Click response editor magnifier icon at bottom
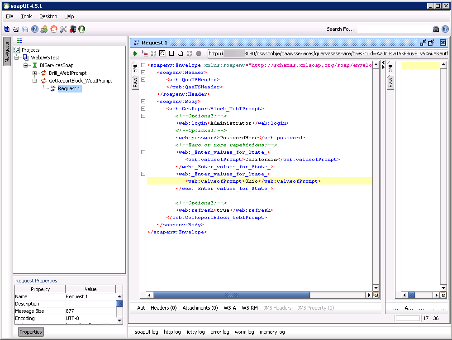452x340 pixels. pyautogui.click(x=443, y=295)
